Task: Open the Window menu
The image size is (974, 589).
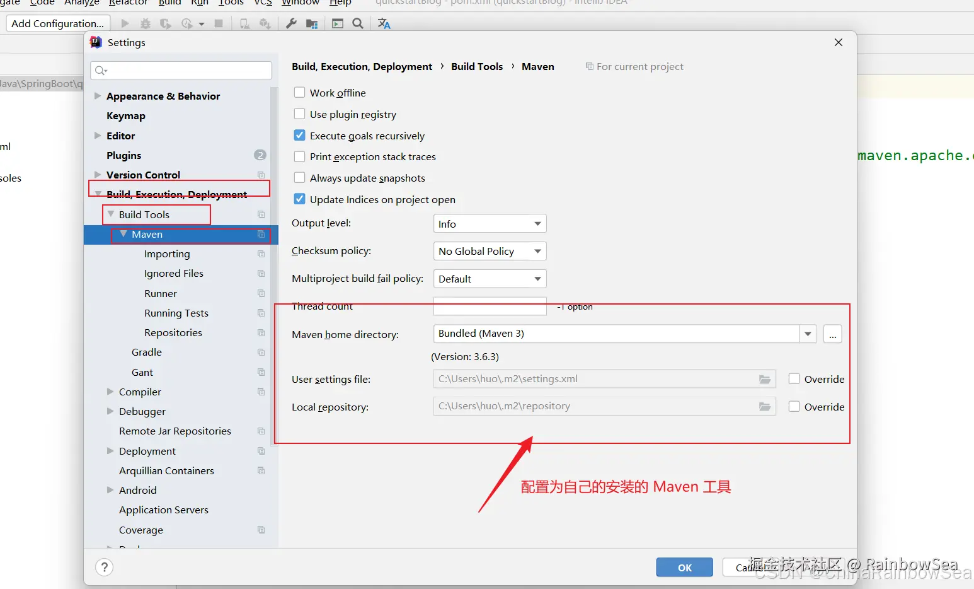Action: (301, 3)
